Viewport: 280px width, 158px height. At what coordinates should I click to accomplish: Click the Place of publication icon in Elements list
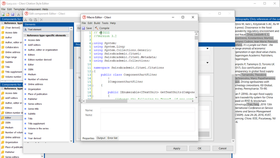[x=25, y=94]
